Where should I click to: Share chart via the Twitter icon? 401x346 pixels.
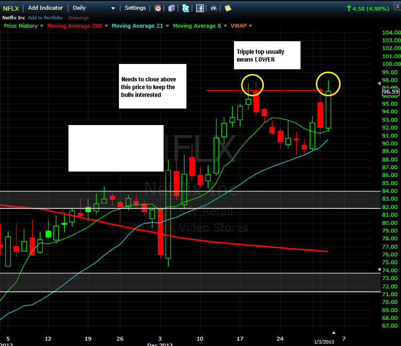click(185, 8)
